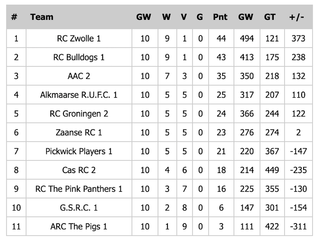Select RC The Pink Panthers 1
Viewport: 316px width, 241px height.
(79, 189)
